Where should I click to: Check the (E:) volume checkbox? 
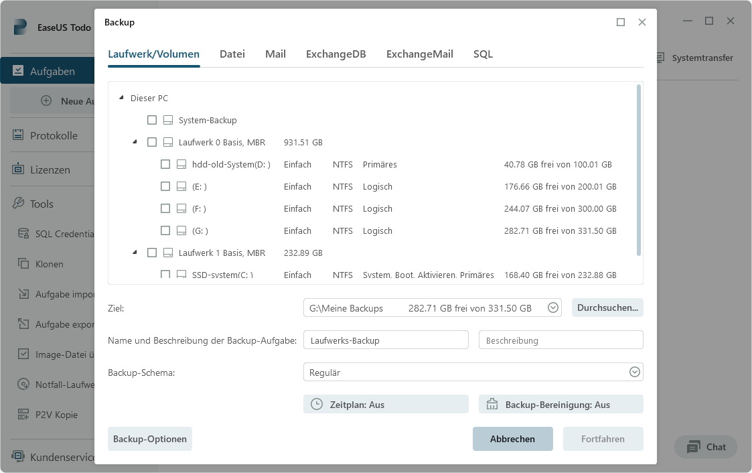[165, 186]
